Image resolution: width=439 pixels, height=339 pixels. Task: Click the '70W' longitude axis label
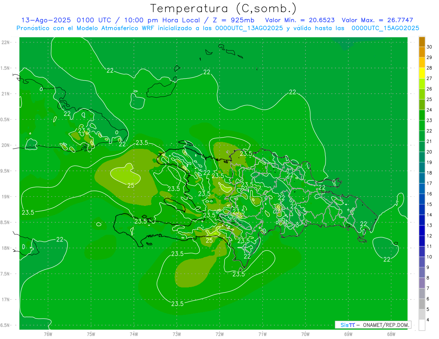tap(305, 334)
